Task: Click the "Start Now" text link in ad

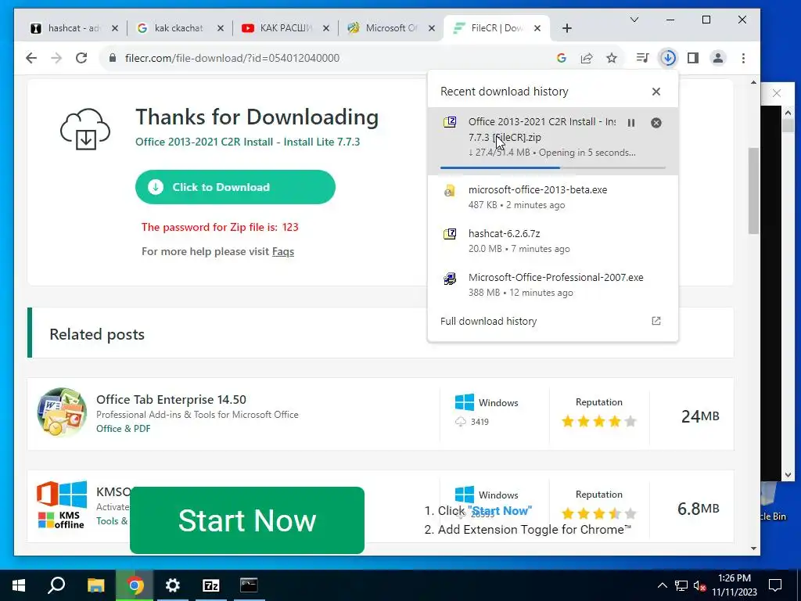Action: tap(500, 510)
